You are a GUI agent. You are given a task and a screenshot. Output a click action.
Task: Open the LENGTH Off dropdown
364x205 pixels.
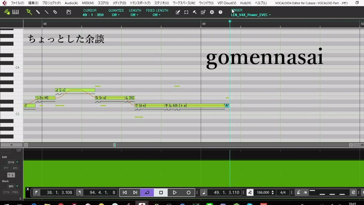[134, 15]
